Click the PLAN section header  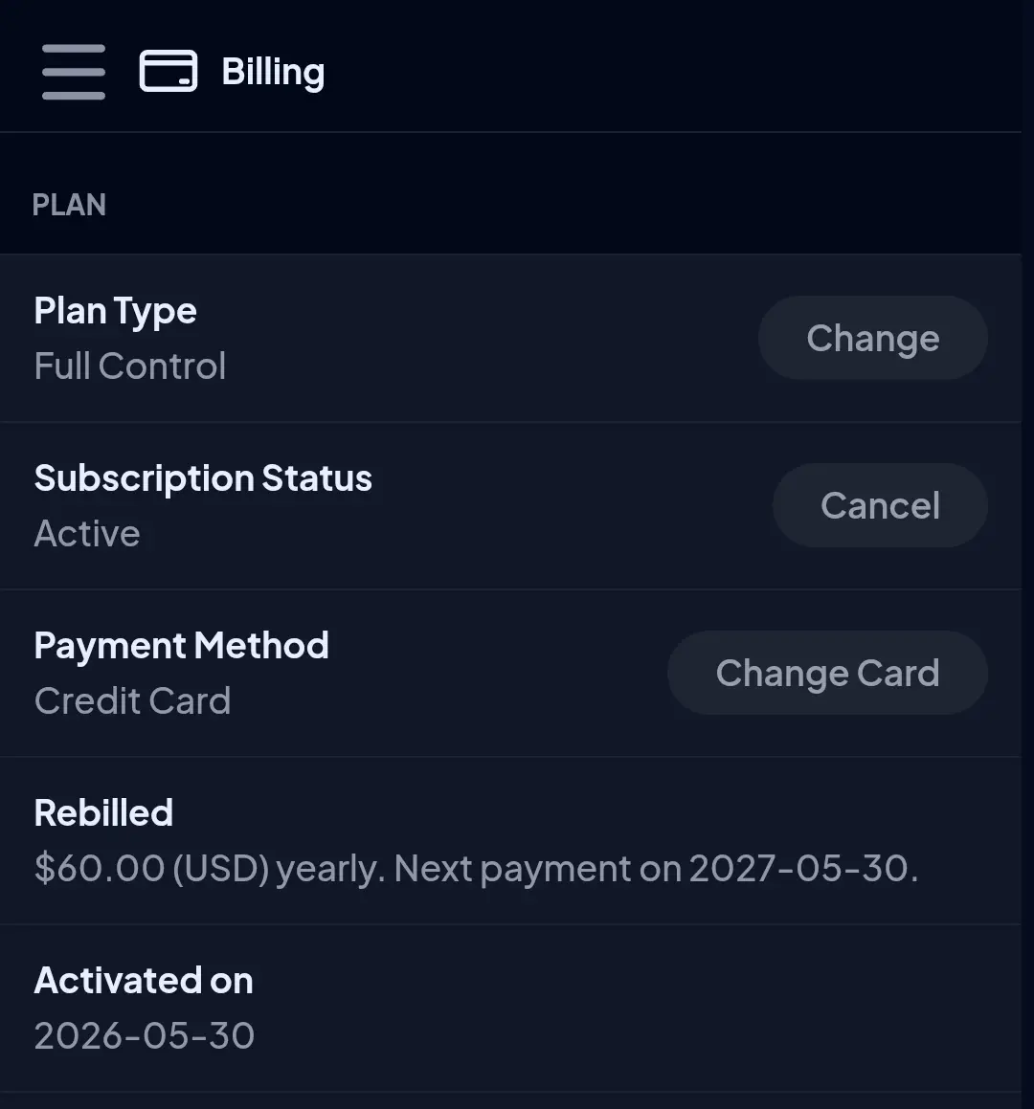coord(69,205)
